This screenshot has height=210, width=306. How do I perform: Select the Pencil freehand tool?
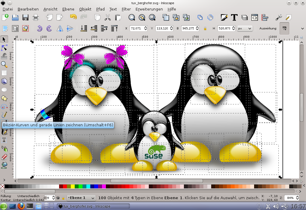(x=4, y=115)
